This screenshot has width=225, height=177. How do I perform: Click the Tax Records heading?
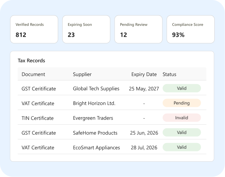pyautogui.click(x=31, y=60)
